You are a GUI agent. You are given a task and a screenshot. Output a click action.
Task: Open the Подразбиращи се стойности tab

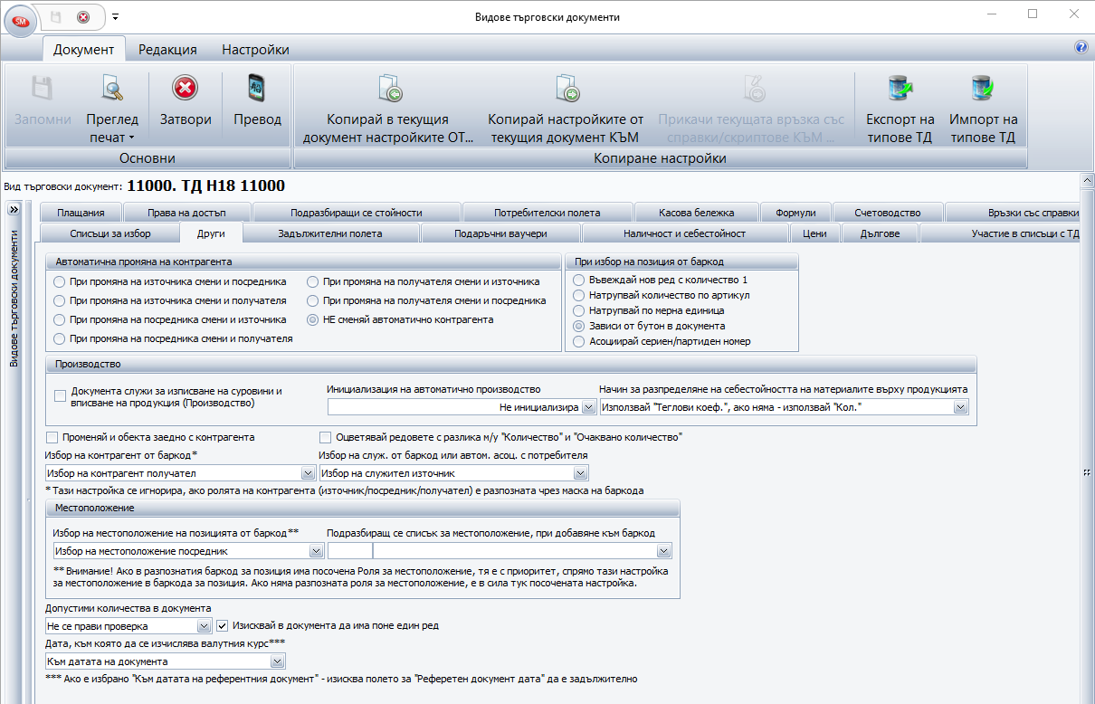[357, 213]
